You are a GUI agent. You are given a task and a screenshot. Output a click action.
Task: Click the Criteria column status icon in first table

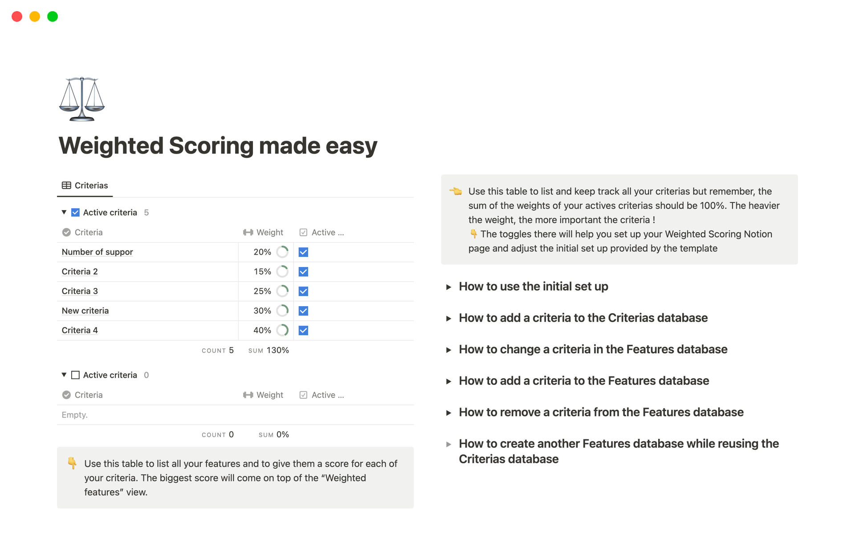(66, 232)
